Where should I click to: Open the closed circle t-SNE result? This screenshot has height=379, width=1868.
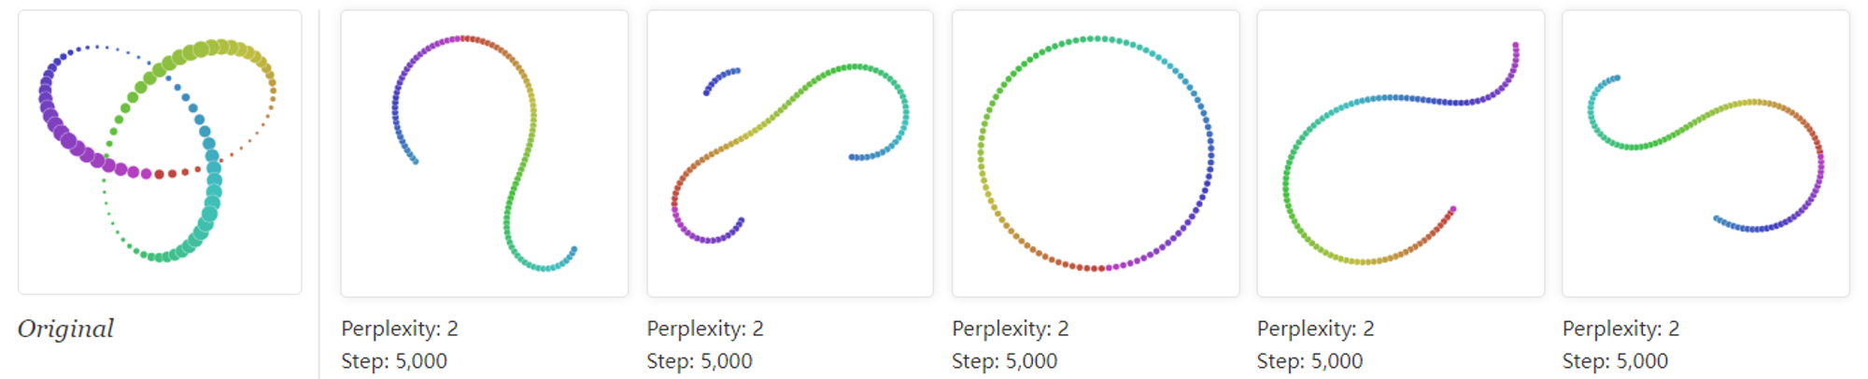(1096, 154)
